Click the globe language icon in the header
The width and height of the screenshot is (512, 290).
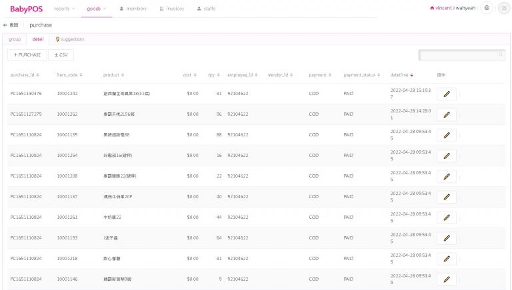(x=486, y=8)
